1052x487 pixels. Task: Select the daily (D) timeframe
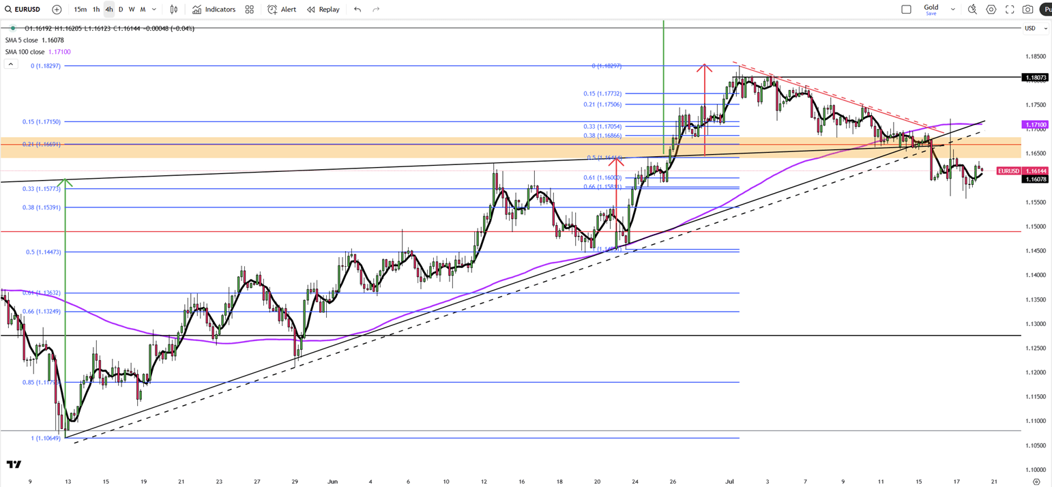121,10
